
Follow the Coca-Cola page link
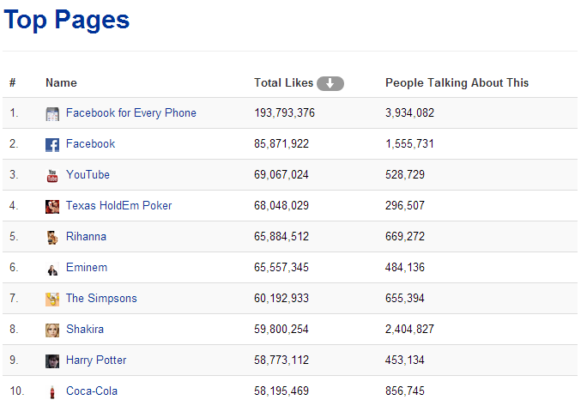91,391
